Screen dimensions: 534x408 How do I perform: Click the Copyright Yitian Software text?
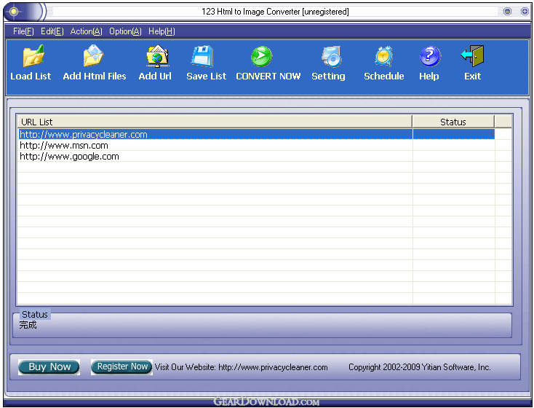(x=419, y=367)
